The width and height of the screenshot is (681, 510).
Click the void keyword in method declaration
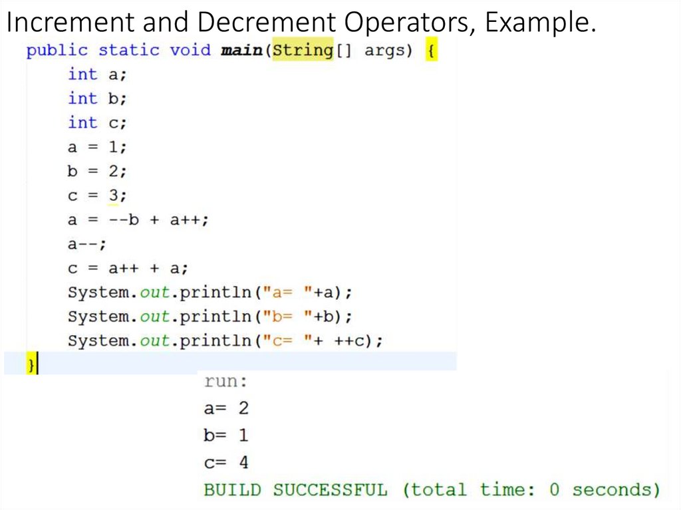coord(190,50)
